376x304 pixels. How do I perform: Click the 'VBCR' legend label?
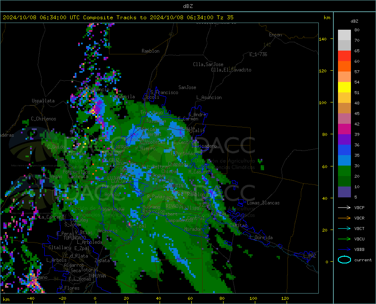[x=359, y=218]
